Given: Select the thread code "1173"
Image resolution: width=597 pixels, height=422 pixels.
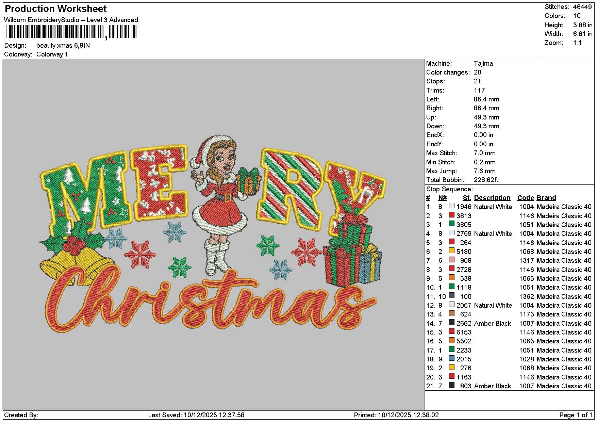Looking at the screenshot, I should coord(527,314).
